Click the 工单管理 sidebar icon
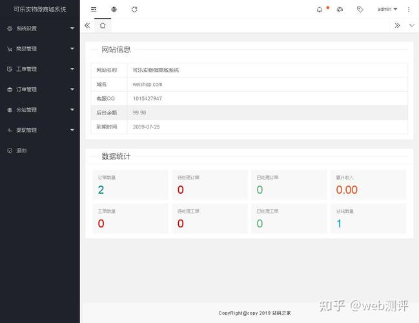This screenshot has height=323, width=419. click(x=10, y=69)
